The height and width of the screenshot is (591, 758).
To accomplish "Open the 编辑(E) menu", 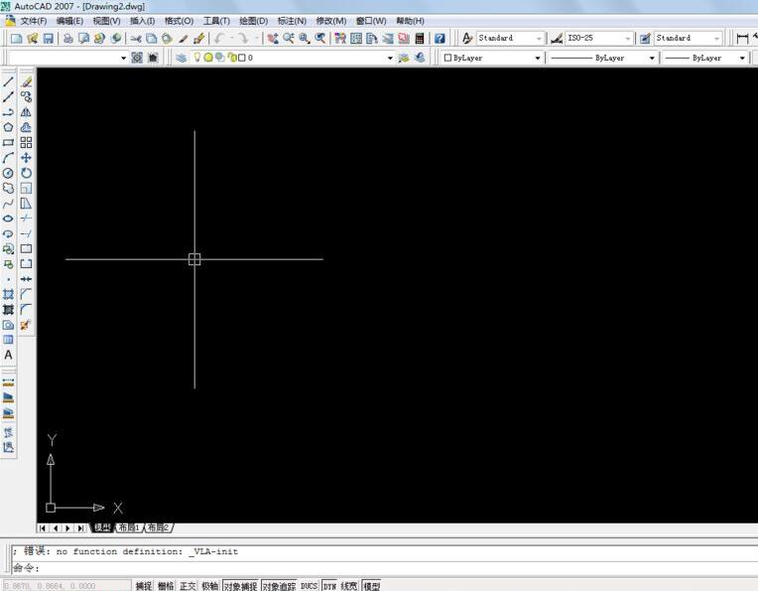I will 69,21.
